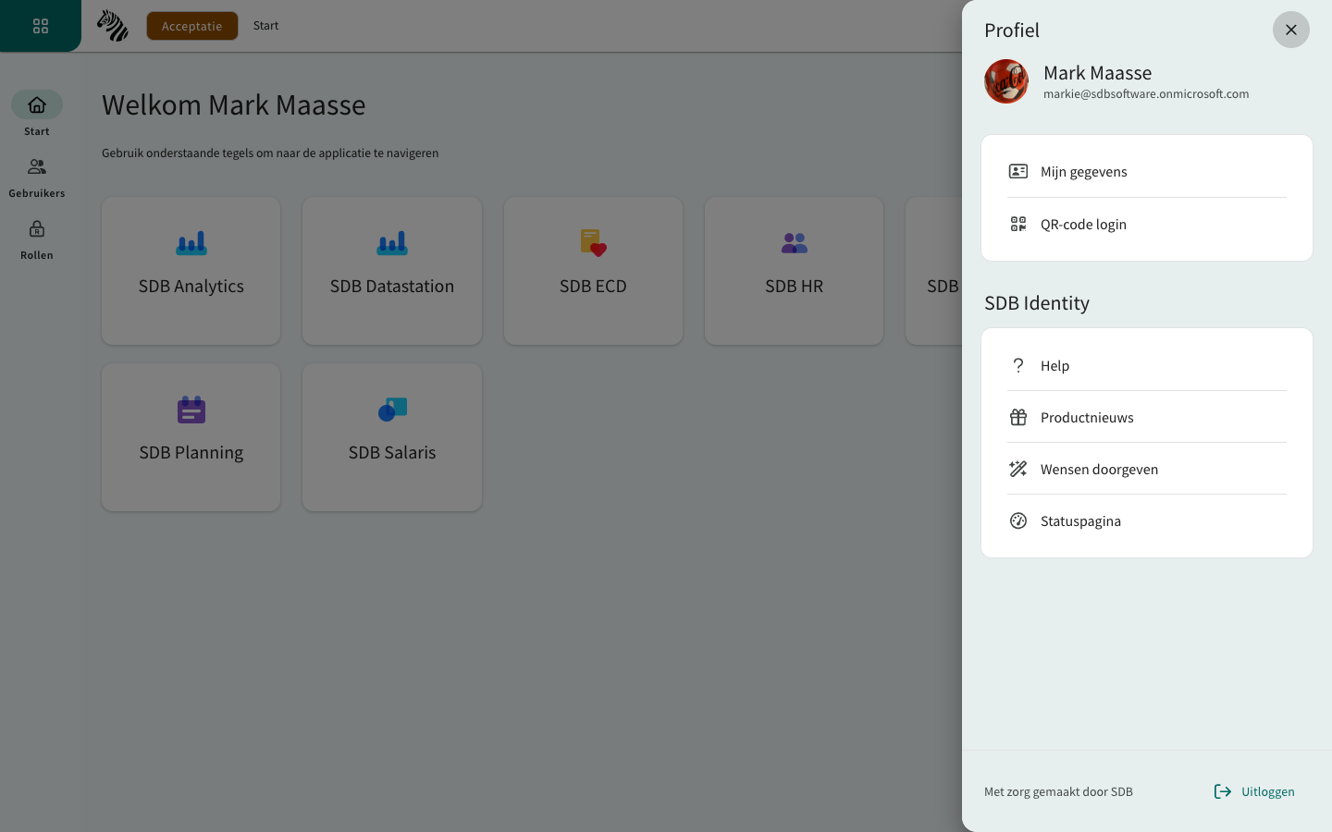The image size is (1332, 832).
Task: Click the zebra logo in the header
Action: point(113,26)
